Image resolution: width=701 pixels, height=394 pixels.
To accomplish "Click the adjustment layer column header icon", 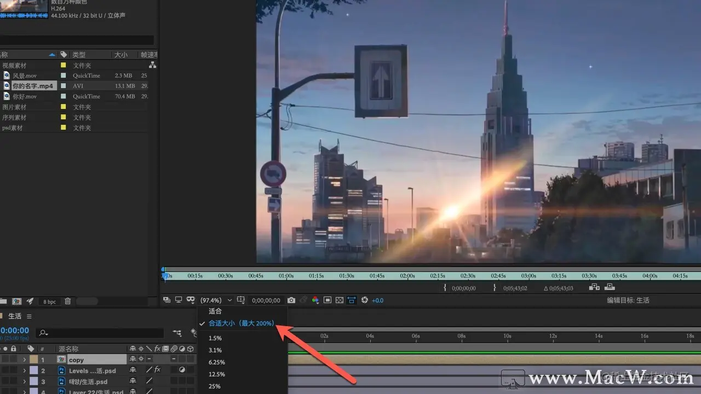I will click(182, 349).
